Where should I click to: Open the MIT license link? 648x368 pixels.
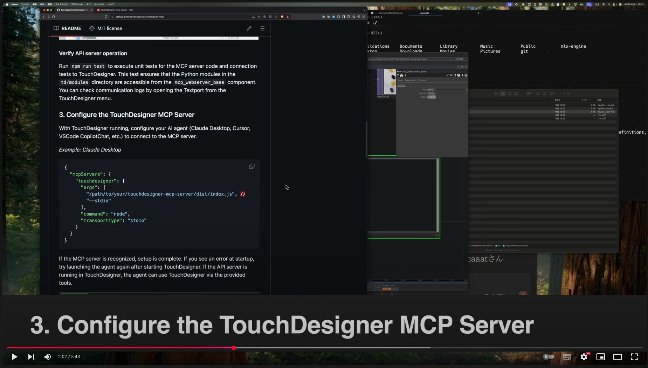tap(109, 28)
